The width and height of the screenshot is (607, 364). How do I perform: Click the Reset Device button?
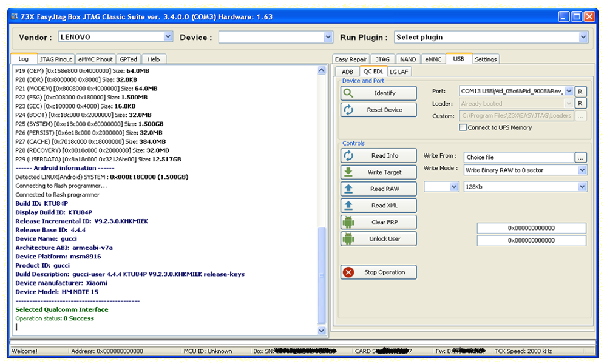(x=379, y=110)
